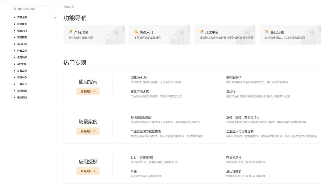Click 查看更多 under 使用指南
The width and height of the screenshot is (333, 188).
[x=88, y=91]
